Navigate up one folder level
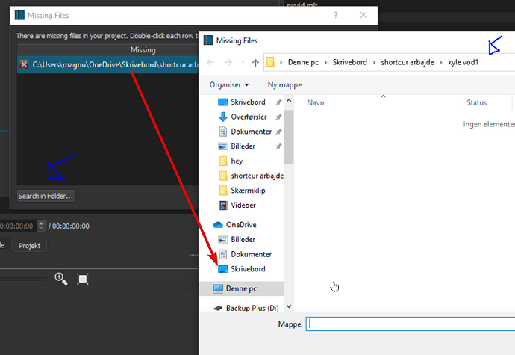 [x=255, y=62]
